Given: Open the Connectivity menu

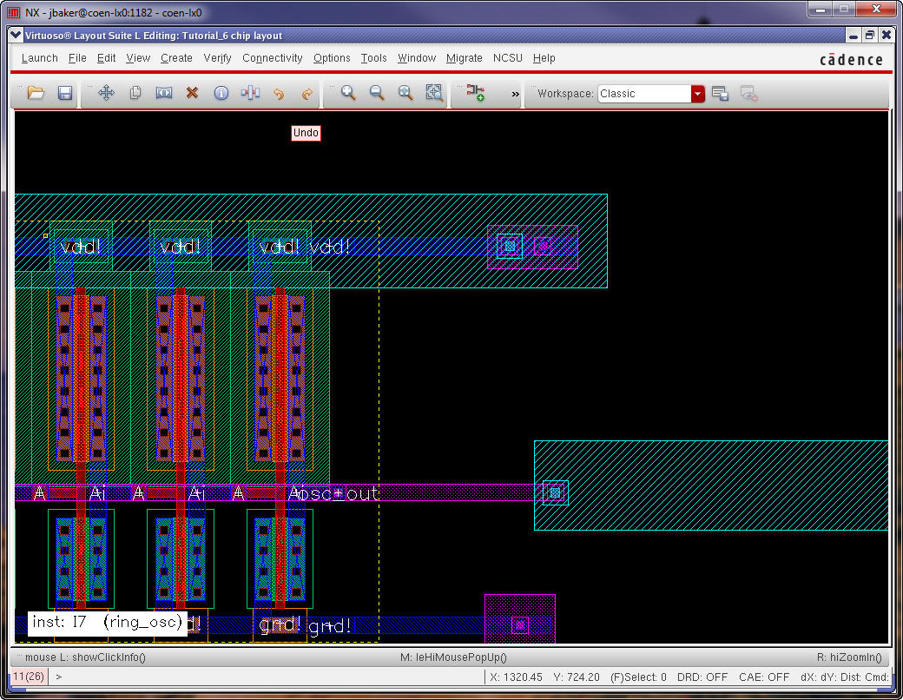Looking at the screenshot, I should (x=273, y=58).
